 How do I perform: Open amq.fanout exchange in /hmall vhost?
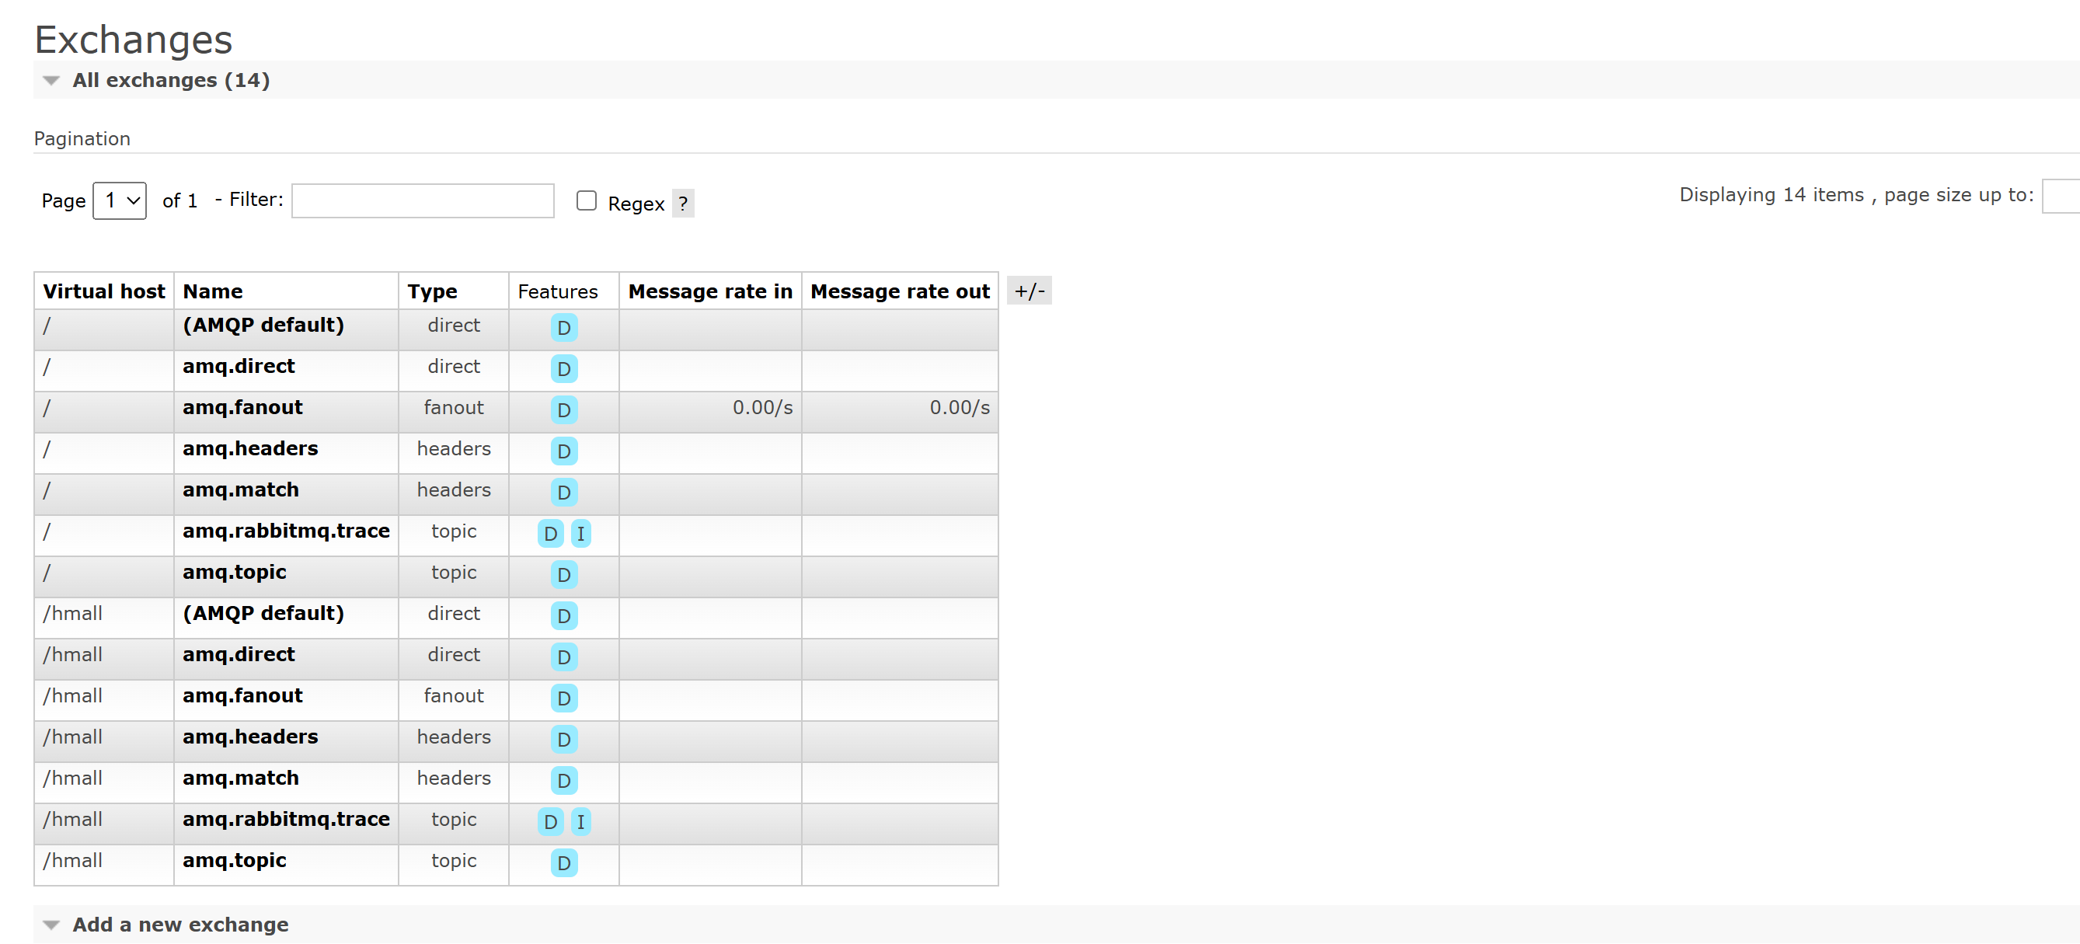[242, 696]
